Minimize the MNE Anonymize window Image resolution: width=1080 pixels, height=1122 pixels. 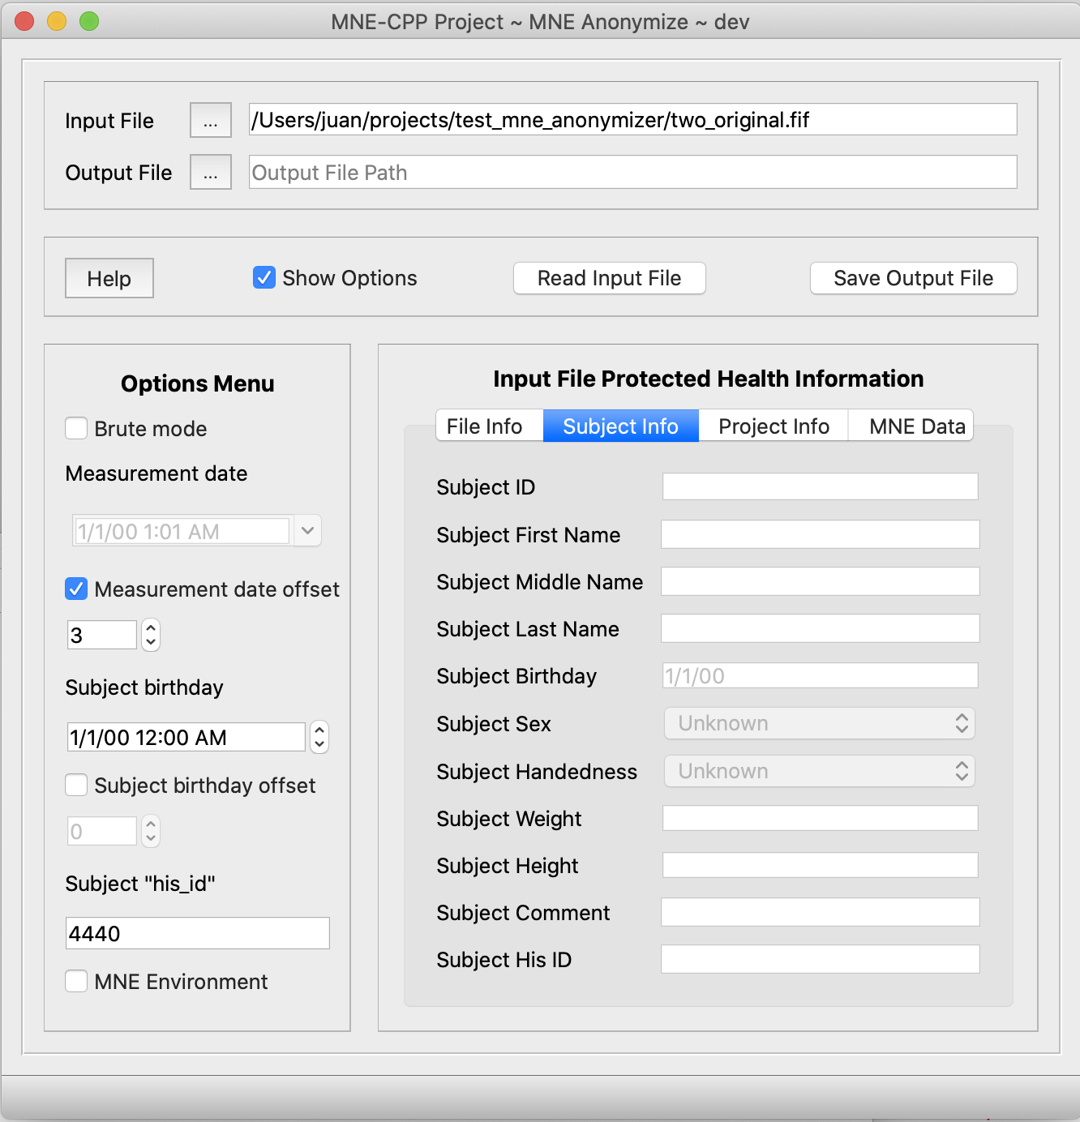point(57,21)
